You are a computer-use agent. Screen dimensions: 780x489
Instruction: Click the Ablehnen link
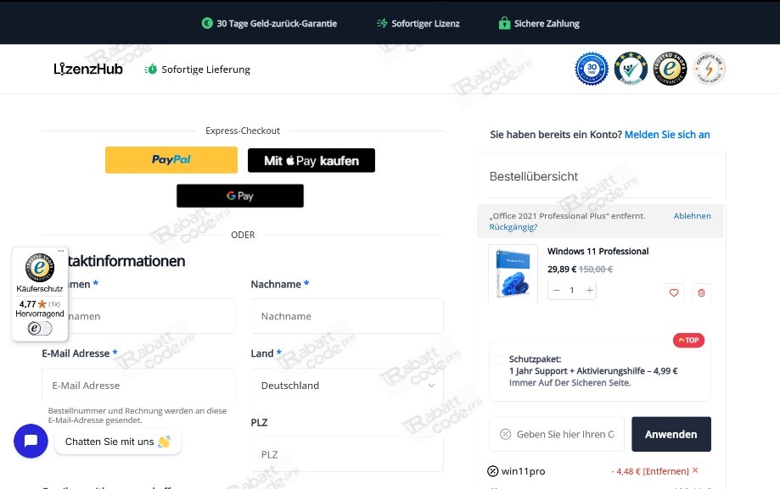(692, 215)
